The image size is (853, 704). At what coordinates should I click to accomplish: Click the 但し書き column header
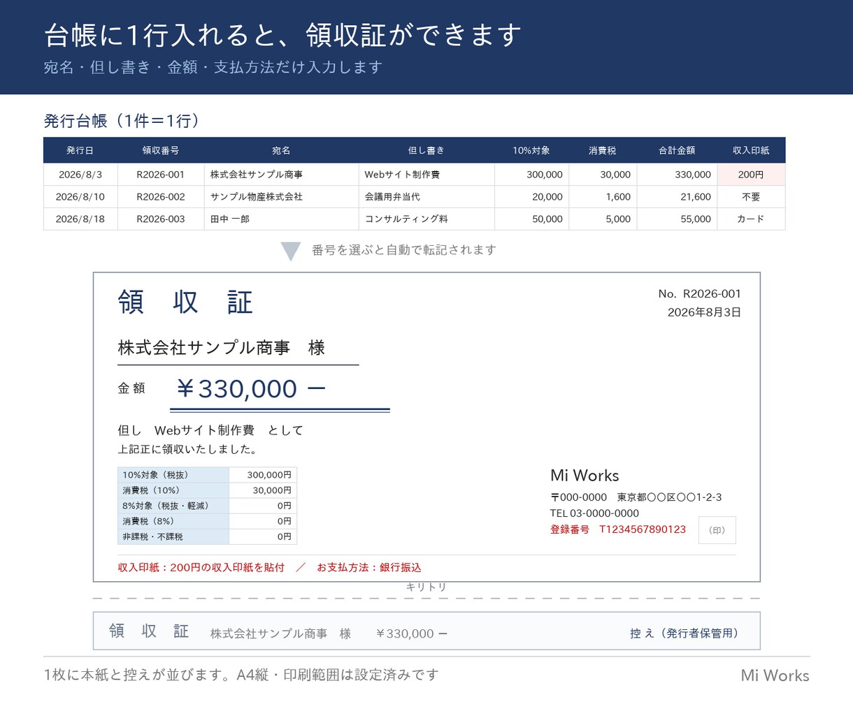tap(426, 150)
